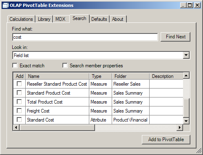Minimize the OLAP PivotTable Extensions window
Image resolution: width=203 pixels, height=155 pixels.
click(183, 5)
